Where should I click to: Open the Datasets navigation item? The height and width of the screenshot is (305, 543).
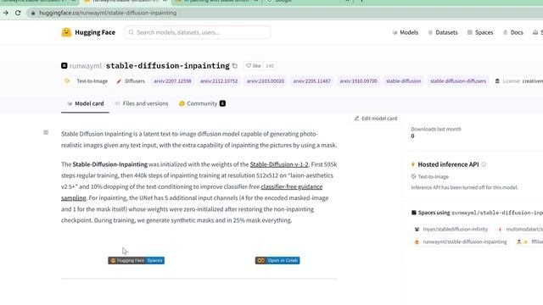click(x=443, y=32)
